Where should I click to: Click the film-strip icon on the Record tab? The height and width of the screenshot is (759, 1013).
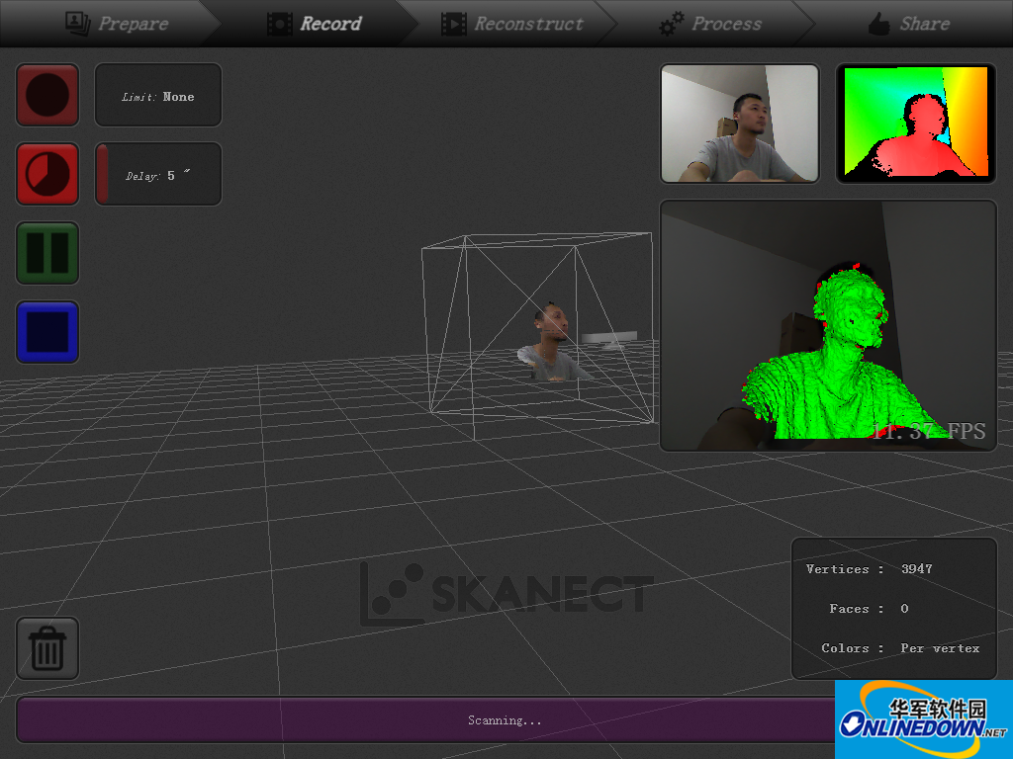280,24
